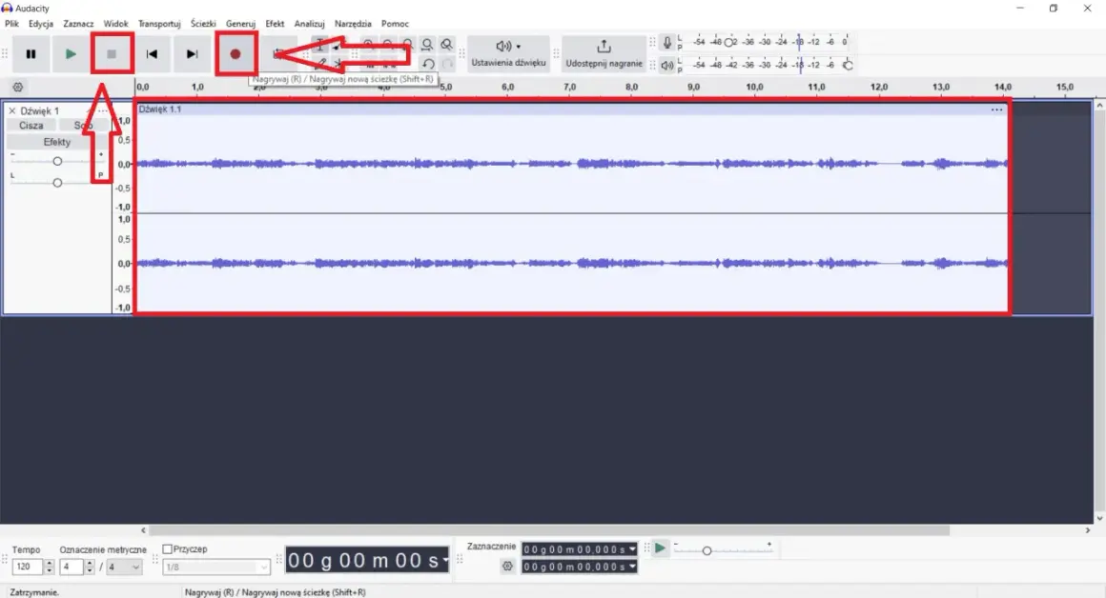Click the upper channel waveform of Dźwięk 1
The height and width of the screenshot is (598, 1106).
(x=572, y=164)
